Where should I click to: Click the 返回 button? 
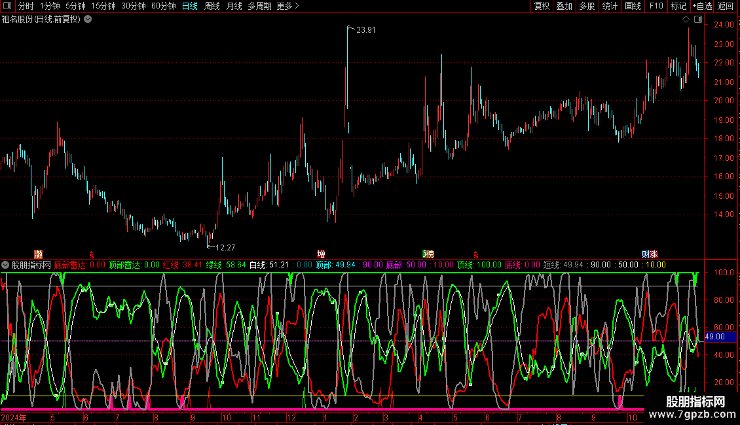[726, 6]
